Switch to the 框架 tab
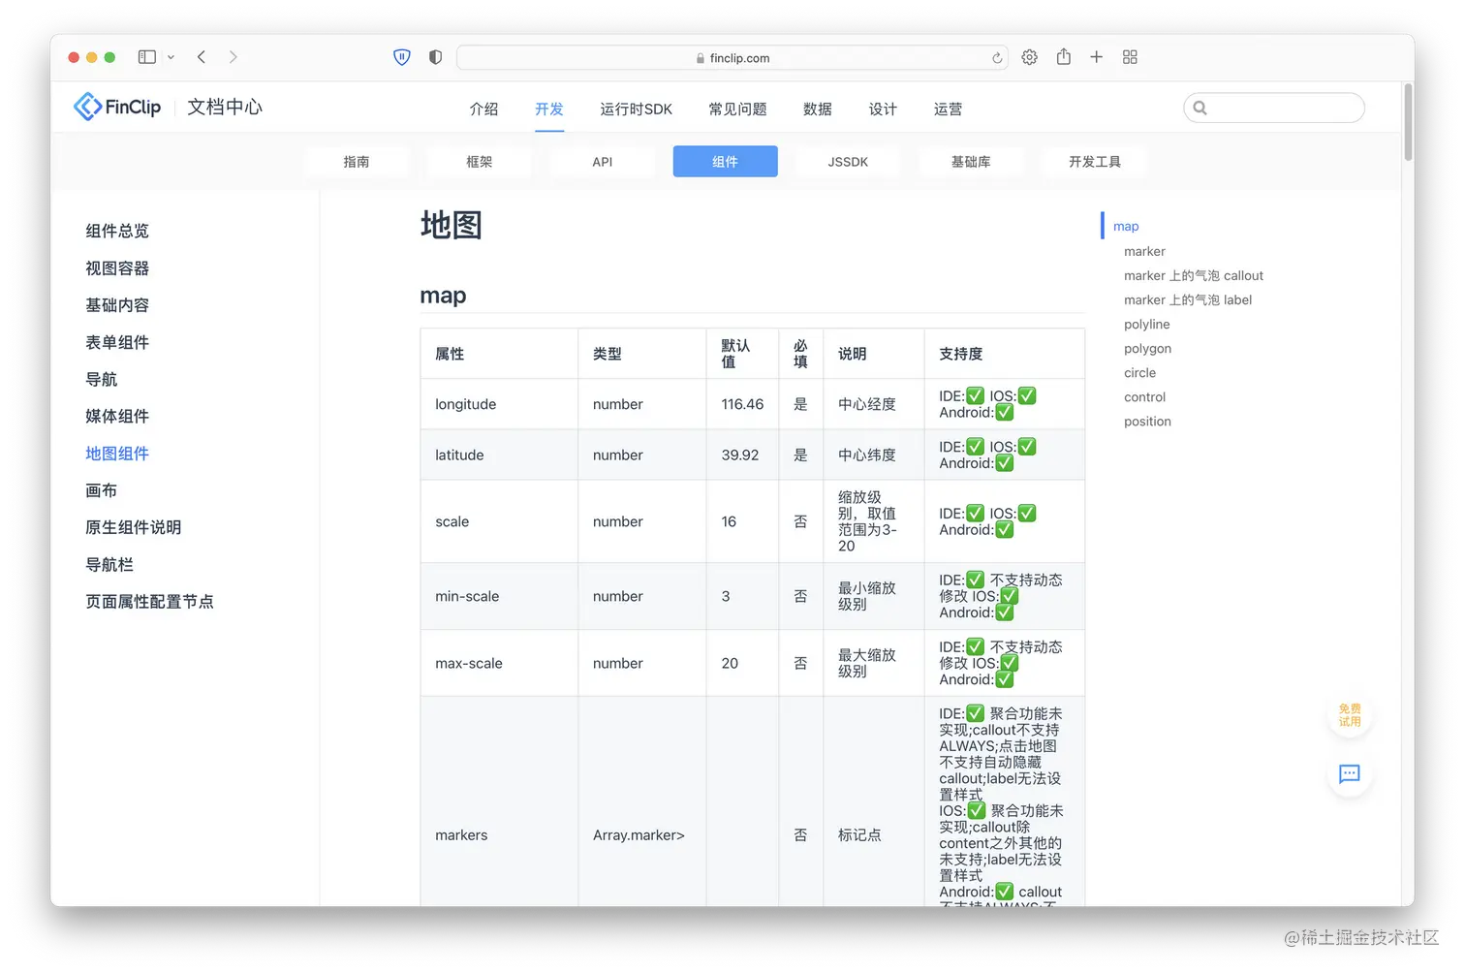Viewport: 1465px width, 973px height. [480, 162]
